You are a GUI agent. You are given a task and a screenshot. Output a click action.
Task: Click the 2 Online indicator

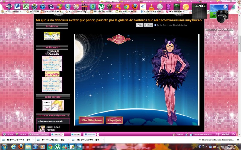tap(8, 134)
